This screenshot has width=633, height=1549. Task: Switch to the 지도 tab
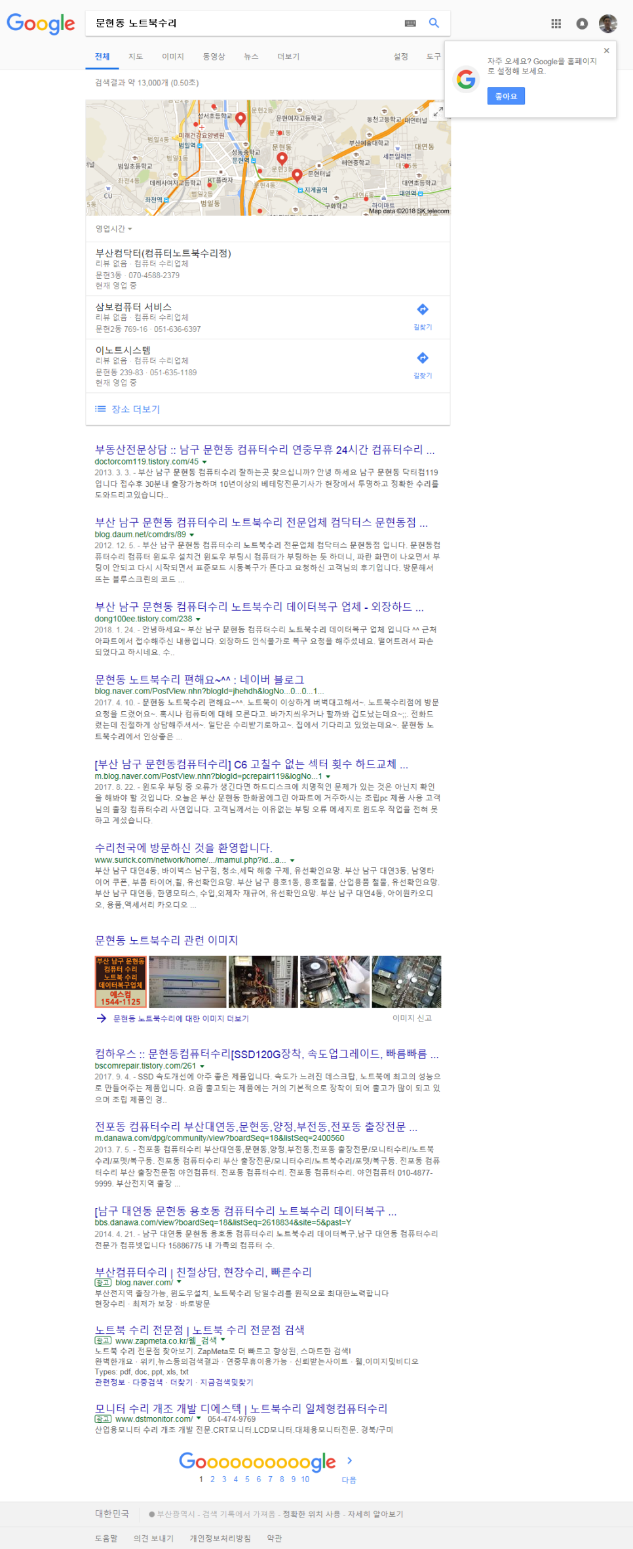(x=136, y=56)
